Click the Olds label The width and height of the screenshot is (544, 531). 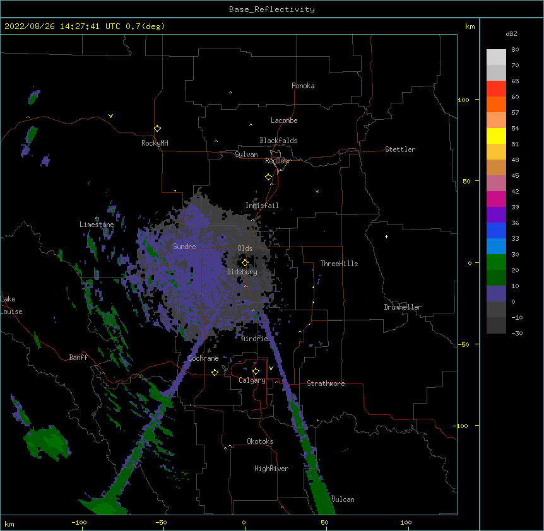(x=245, y=248)
